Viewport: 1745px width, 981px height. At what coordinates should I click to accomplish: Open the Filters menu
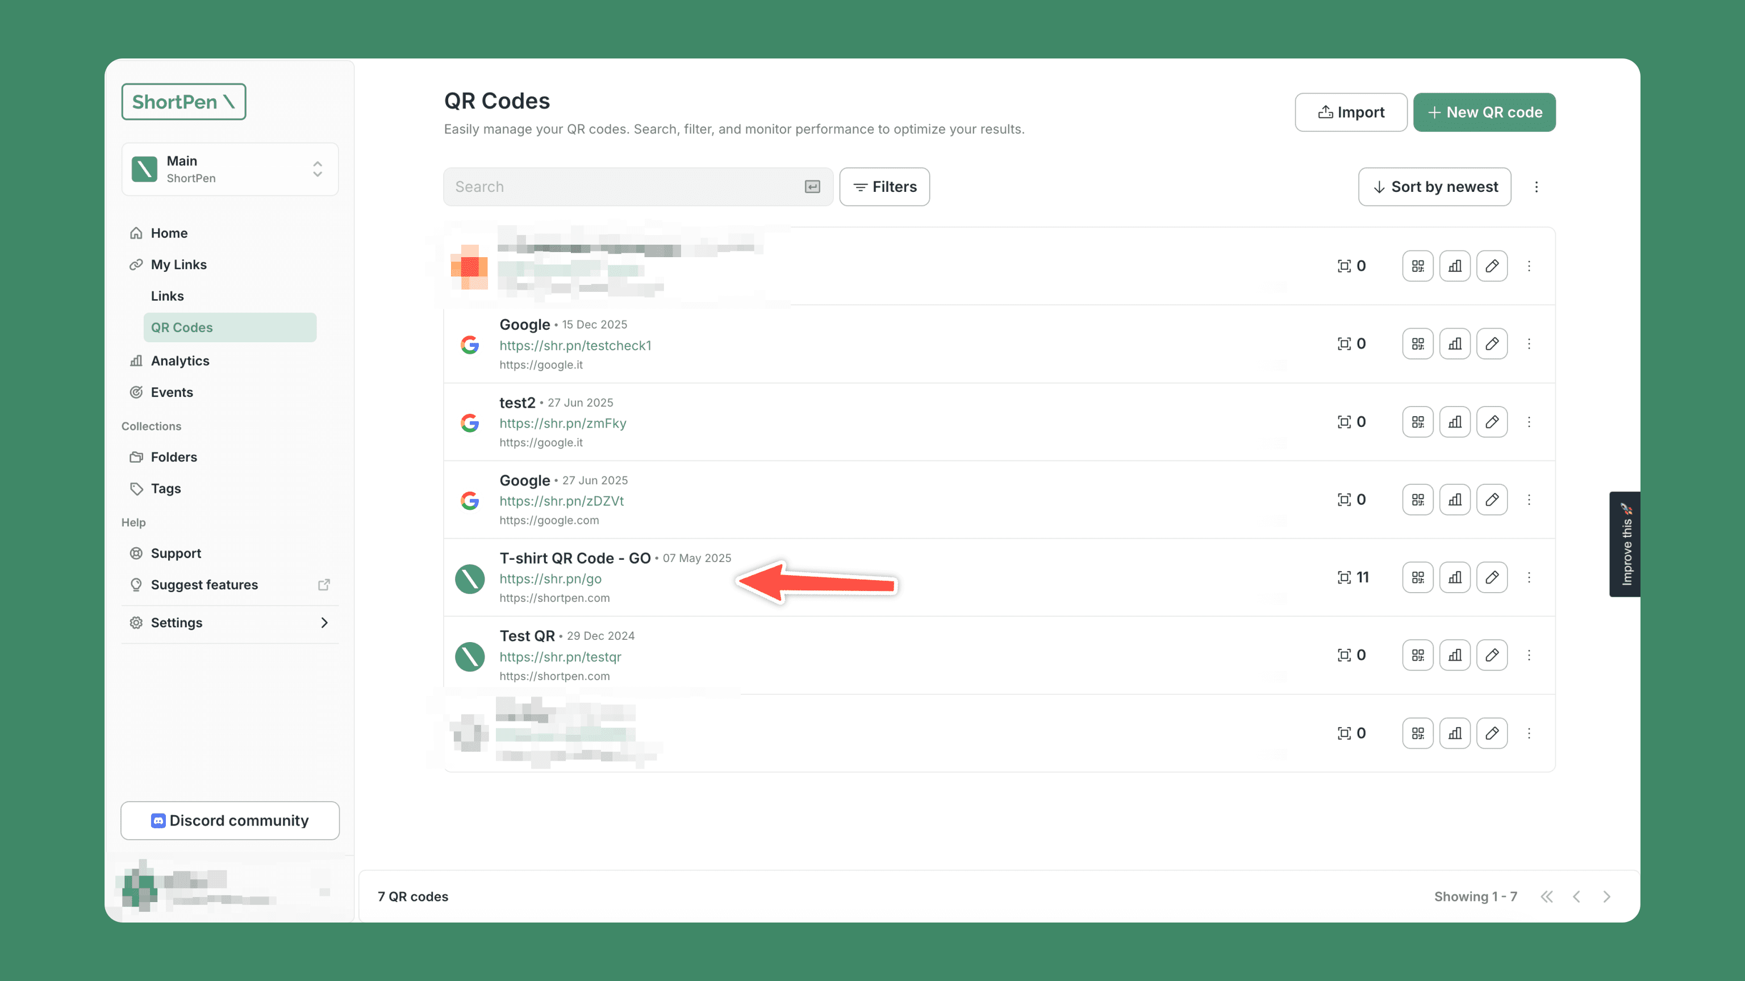884,187
